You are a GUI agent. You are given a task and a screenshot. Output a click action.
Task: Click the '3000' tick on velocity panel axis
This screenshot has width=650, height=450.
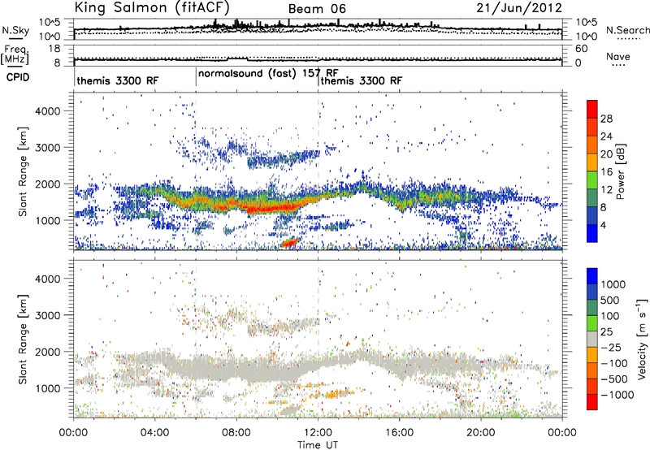[x=48, y=315]
